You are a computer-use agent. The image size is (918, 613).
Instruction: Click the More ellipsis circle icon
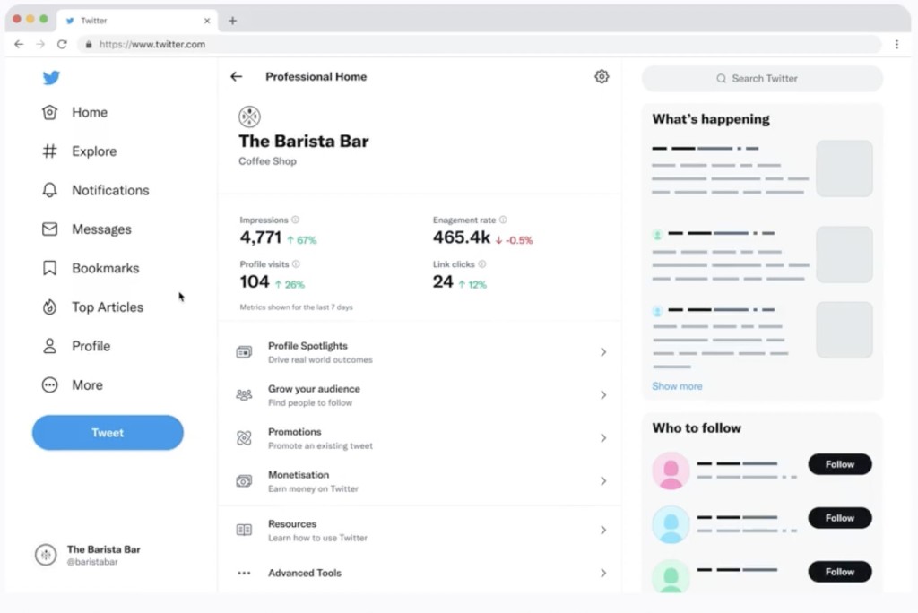coord(50,384)
